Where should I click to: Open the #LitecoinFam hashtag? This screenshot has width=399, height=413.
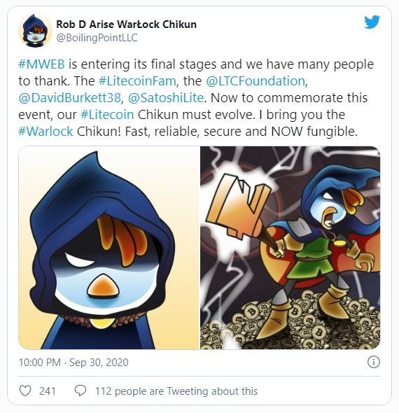(x=137, y=81)
